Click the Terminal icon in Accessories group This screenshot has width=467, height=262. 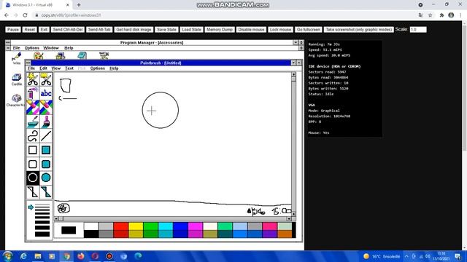tap(61, 55)
